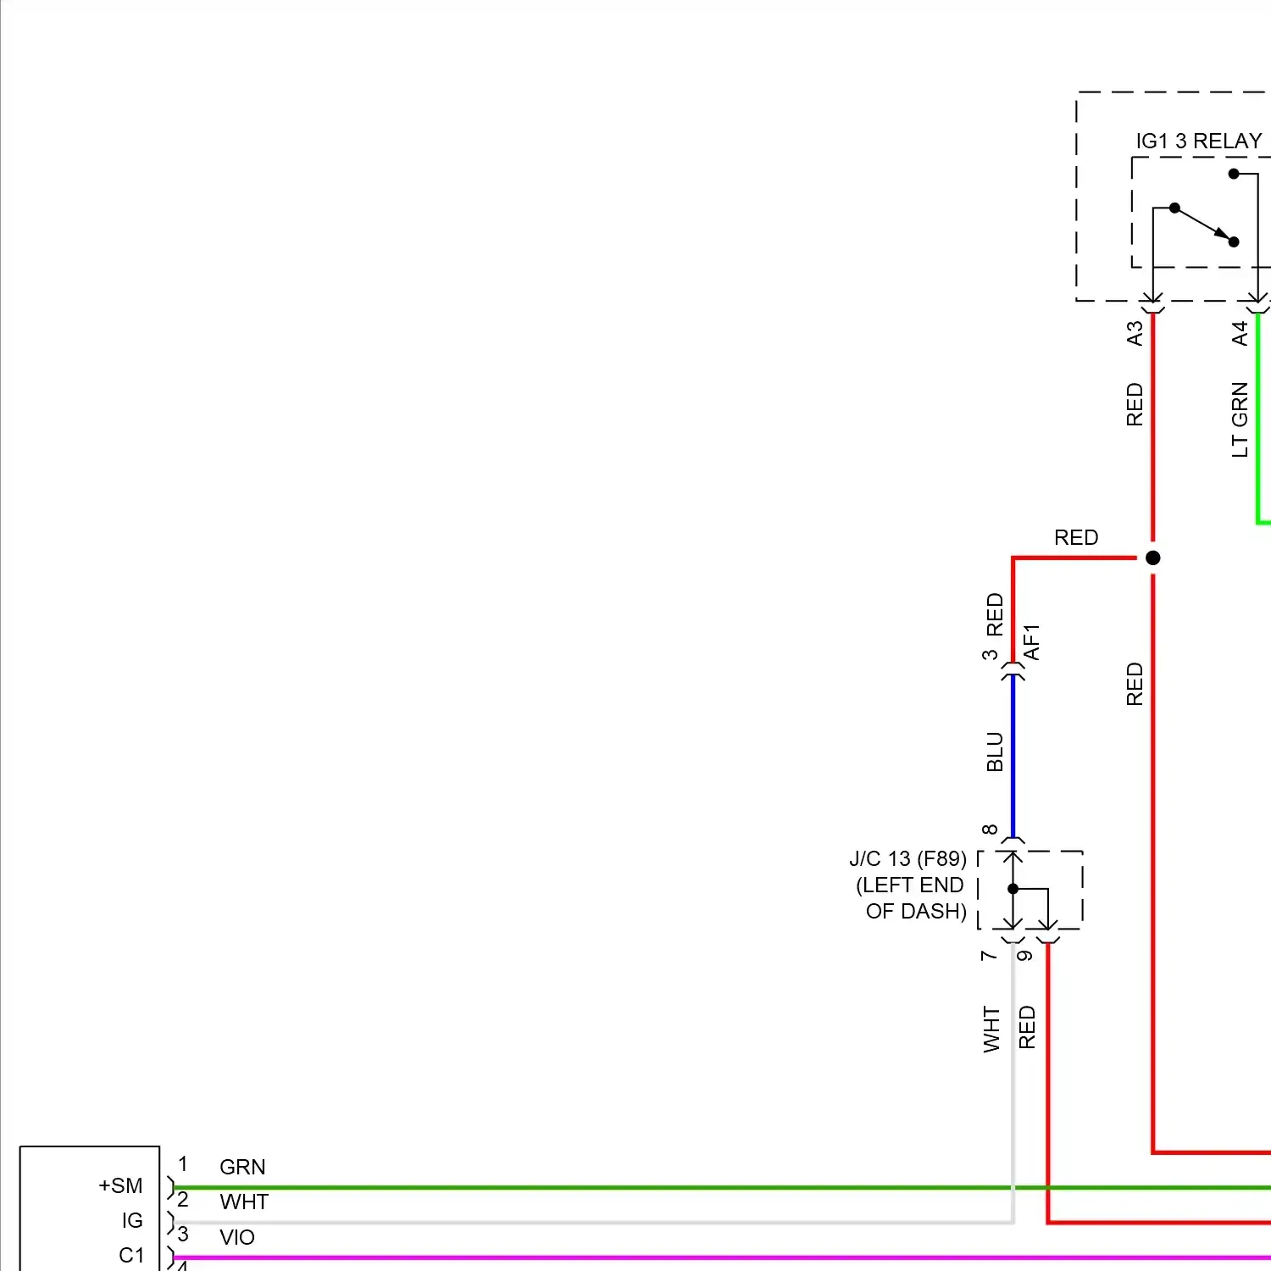Click the +SM terminal name

pyautogui.click(x=120, y=1185)
